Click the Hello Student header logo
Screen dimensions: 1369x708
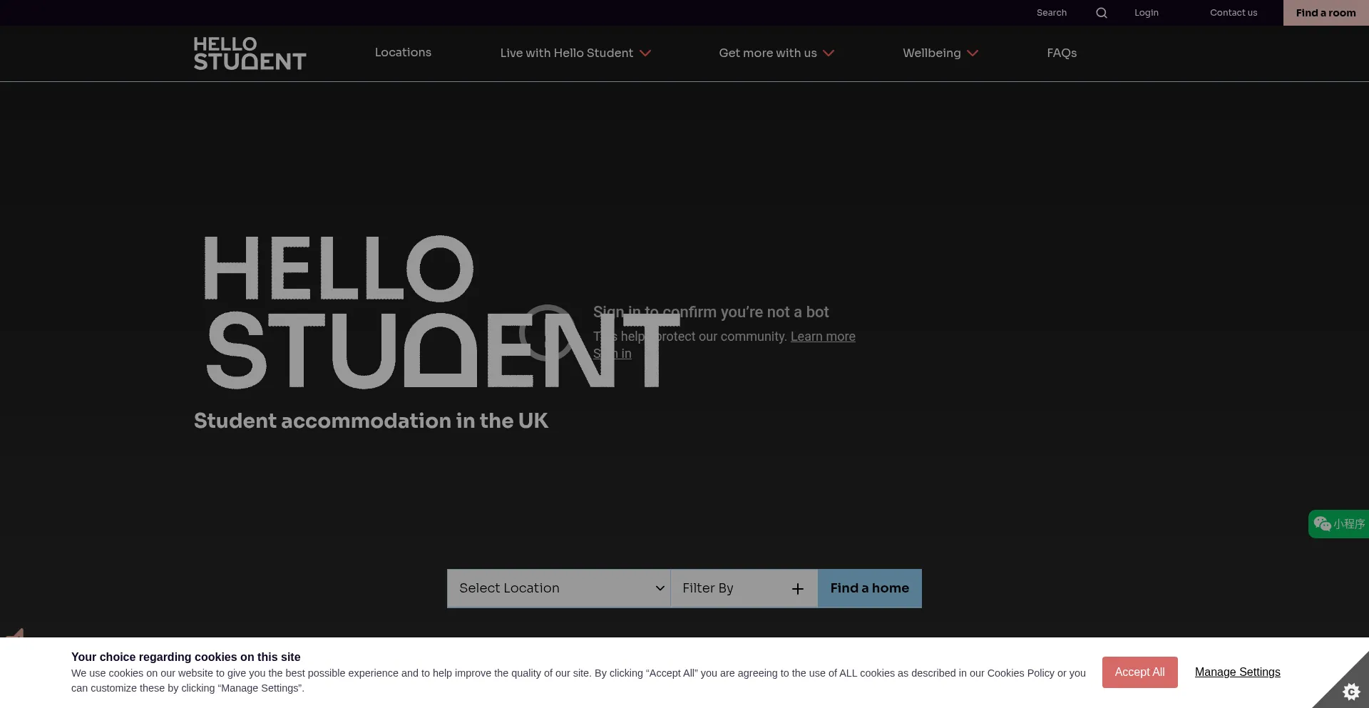click(250, 53)
